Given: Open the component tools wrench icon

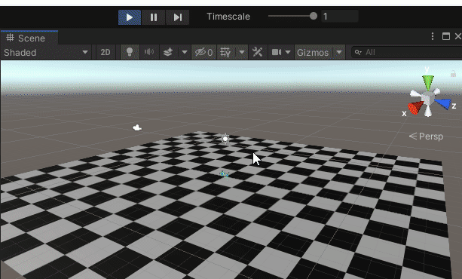Looking at the screenshot, I should pyautogui.click(x=258, y=52).
